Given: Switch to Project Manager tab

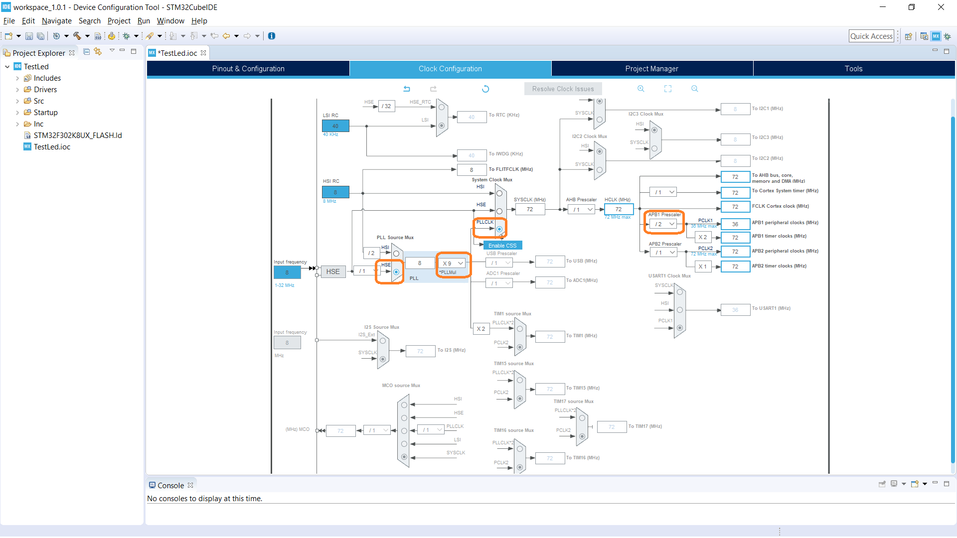Looking at the screenshot, I should (651, 69).
